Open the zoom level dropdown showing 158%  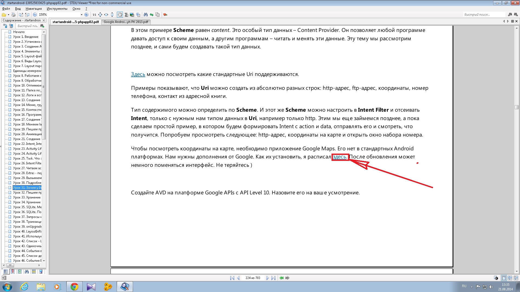[81, 15]
